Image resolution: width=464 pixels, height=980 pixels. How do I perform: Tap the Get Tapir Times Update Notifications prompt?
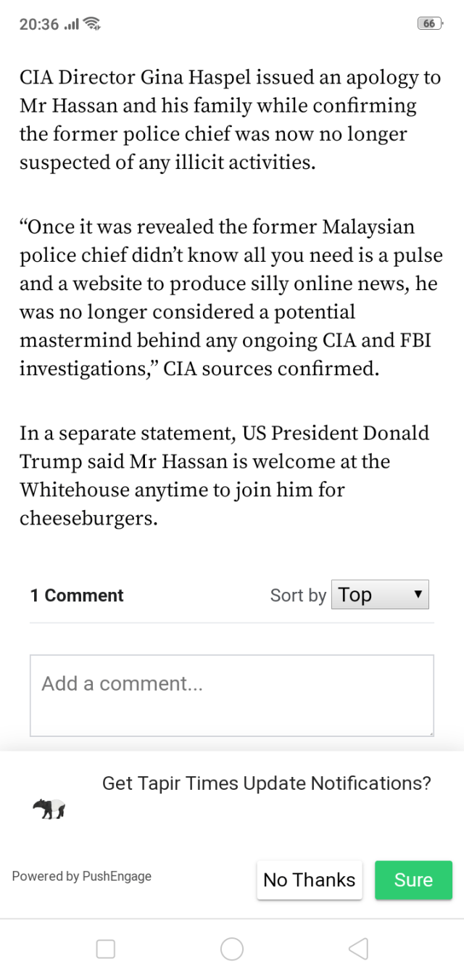(267, 783)
